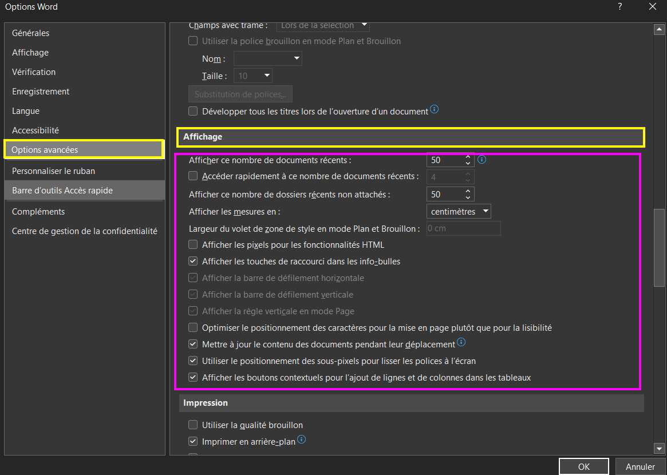Check 'Développer tous les titres lors de l'ouverture'
667x475 pixels.
click(x=193, y=111)
